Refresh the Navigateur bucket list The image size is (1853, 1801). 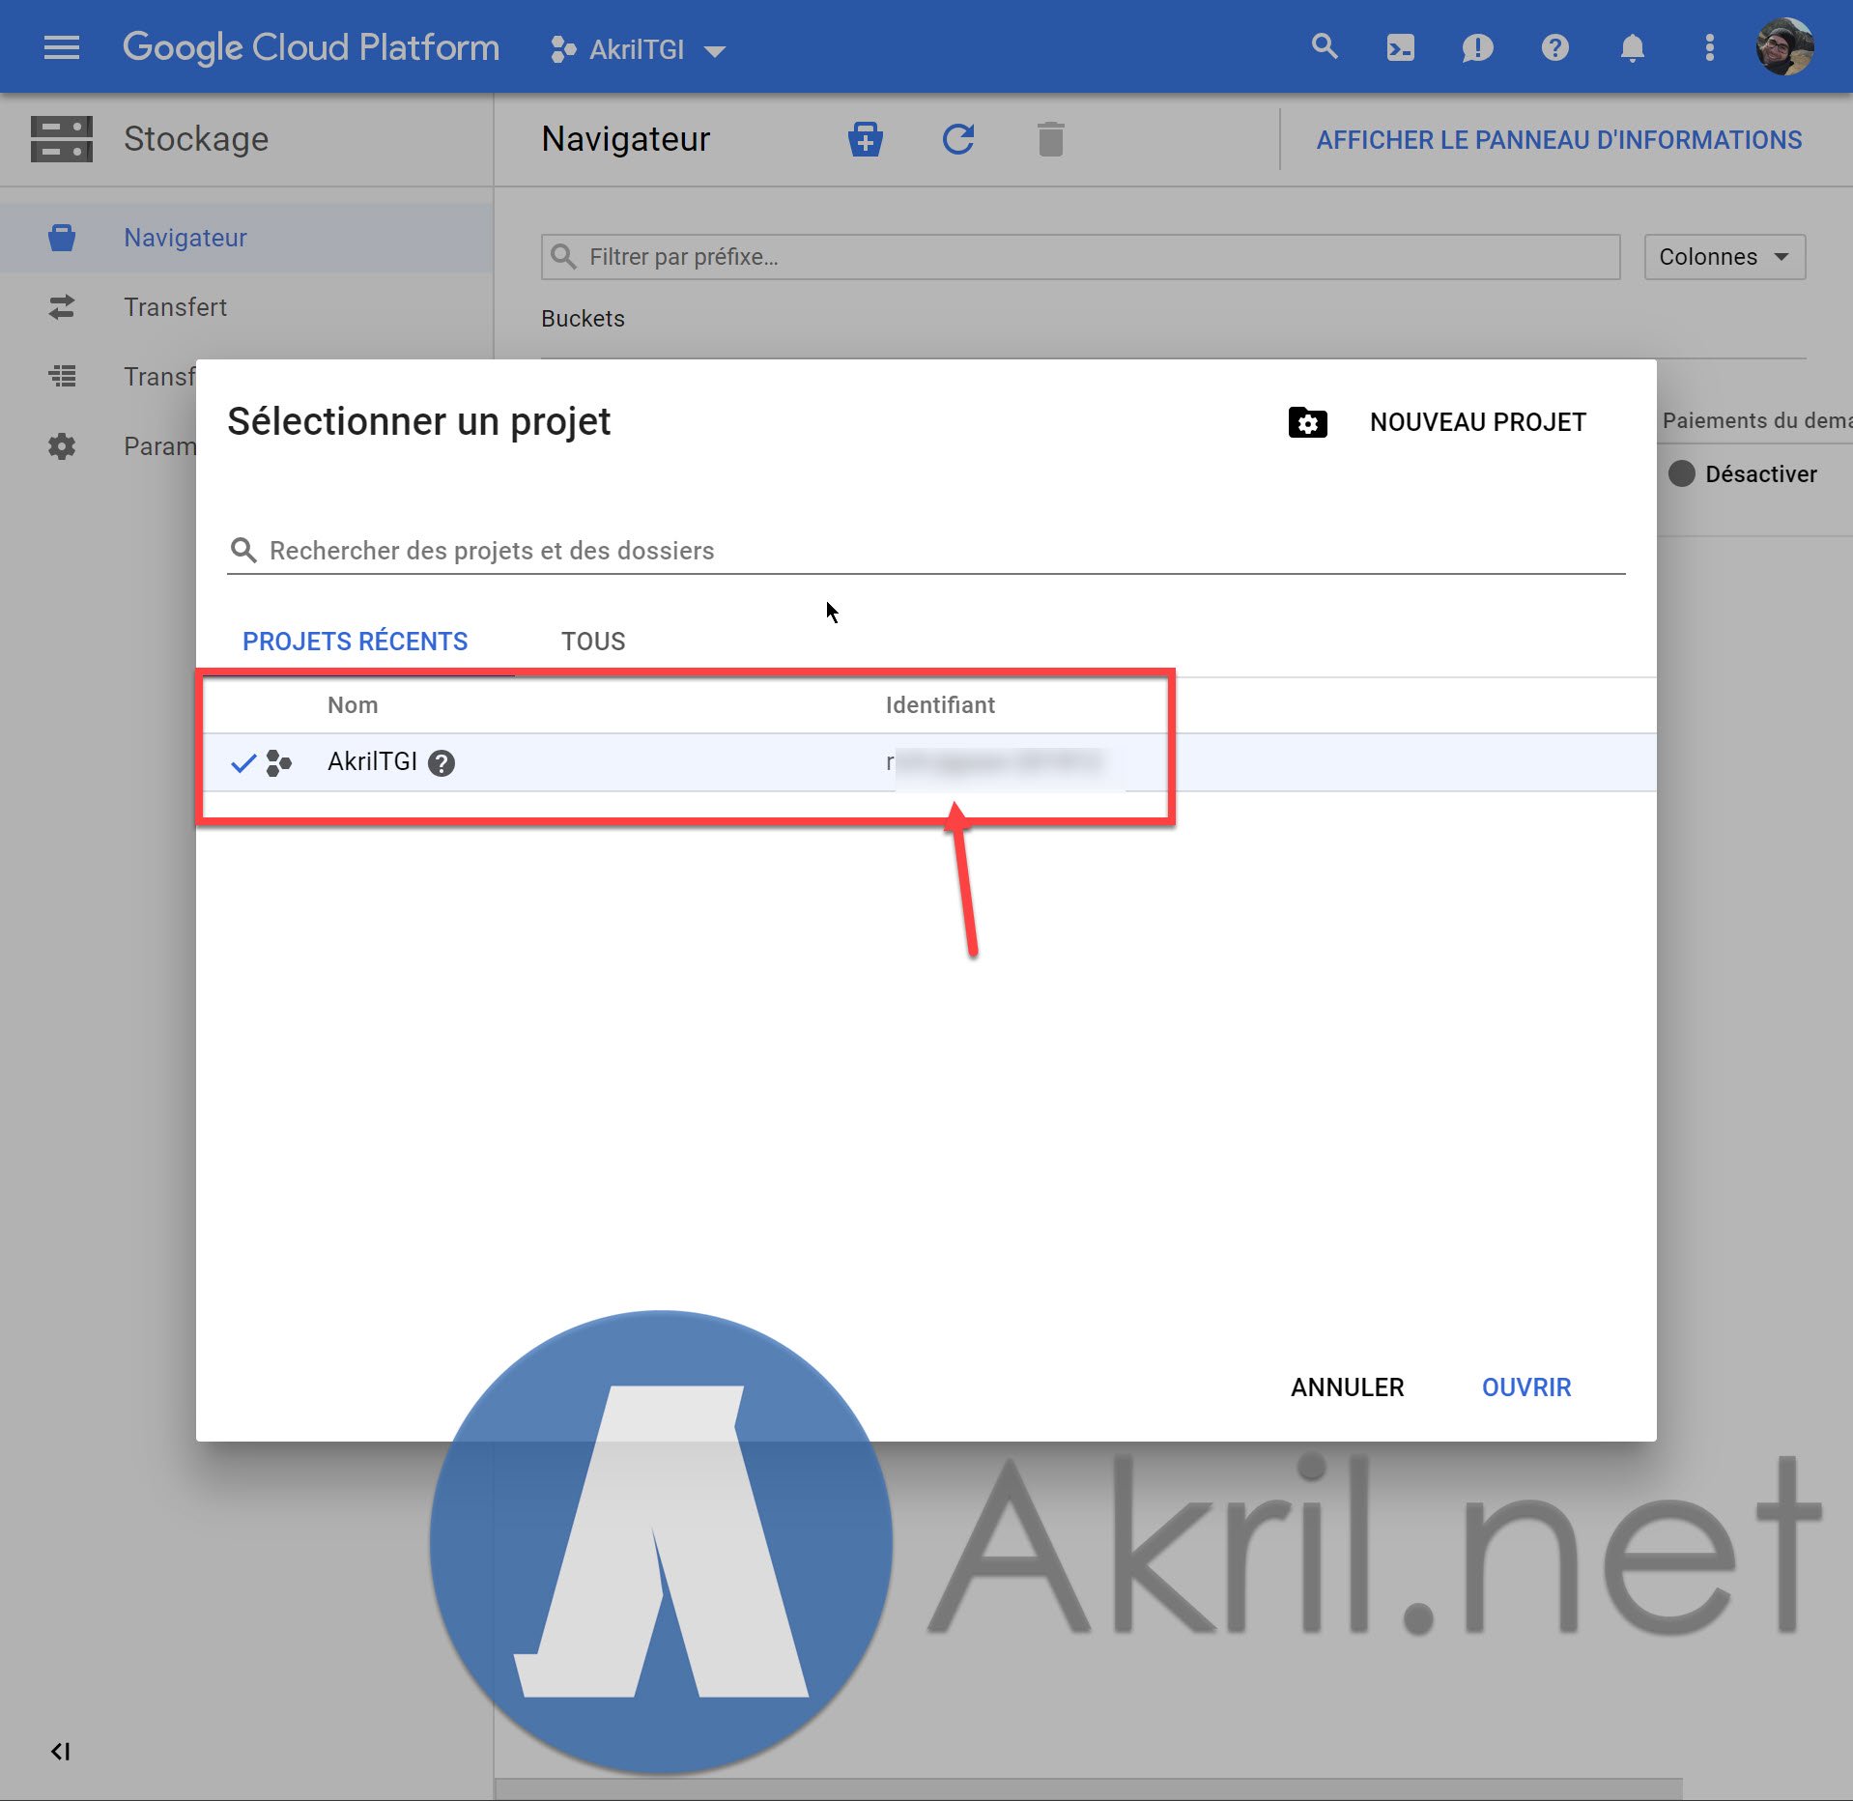[957, 139]
